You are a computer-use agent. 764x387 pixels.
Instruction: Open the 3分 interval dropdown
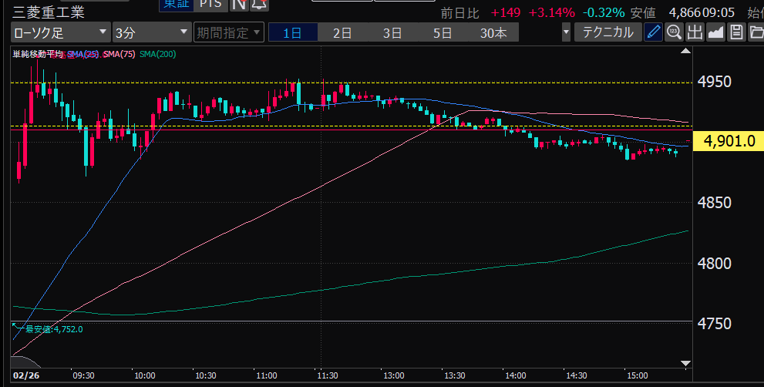(151, 32)
